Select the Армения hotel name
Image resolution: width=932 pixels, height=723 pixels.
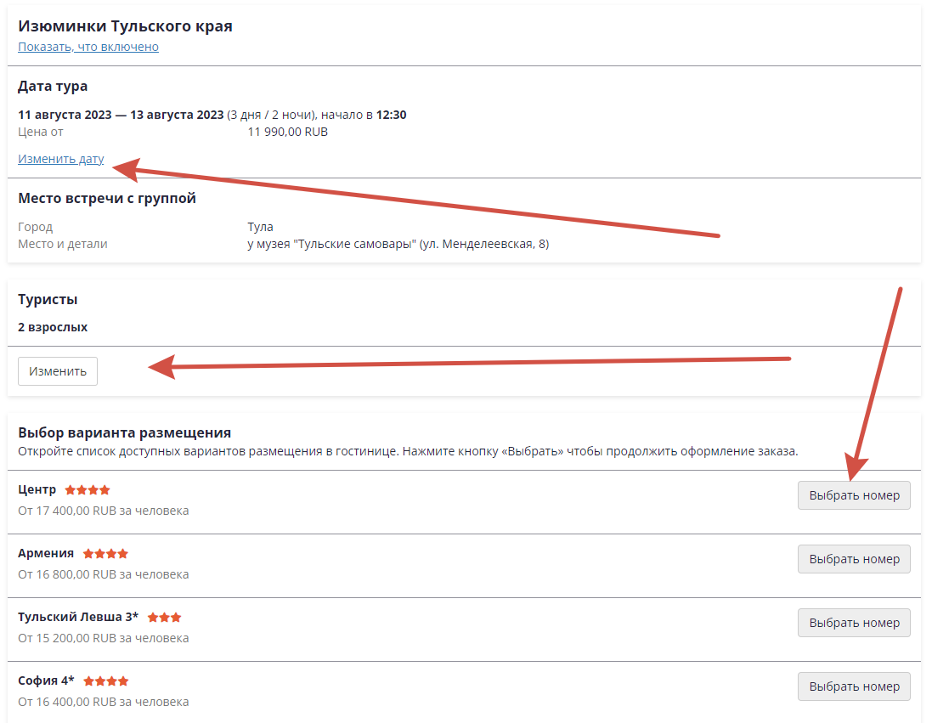tap(46, 553)
